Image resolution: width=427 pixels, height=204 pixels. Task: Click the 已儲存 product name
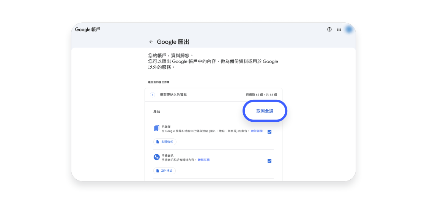(165, 127)
